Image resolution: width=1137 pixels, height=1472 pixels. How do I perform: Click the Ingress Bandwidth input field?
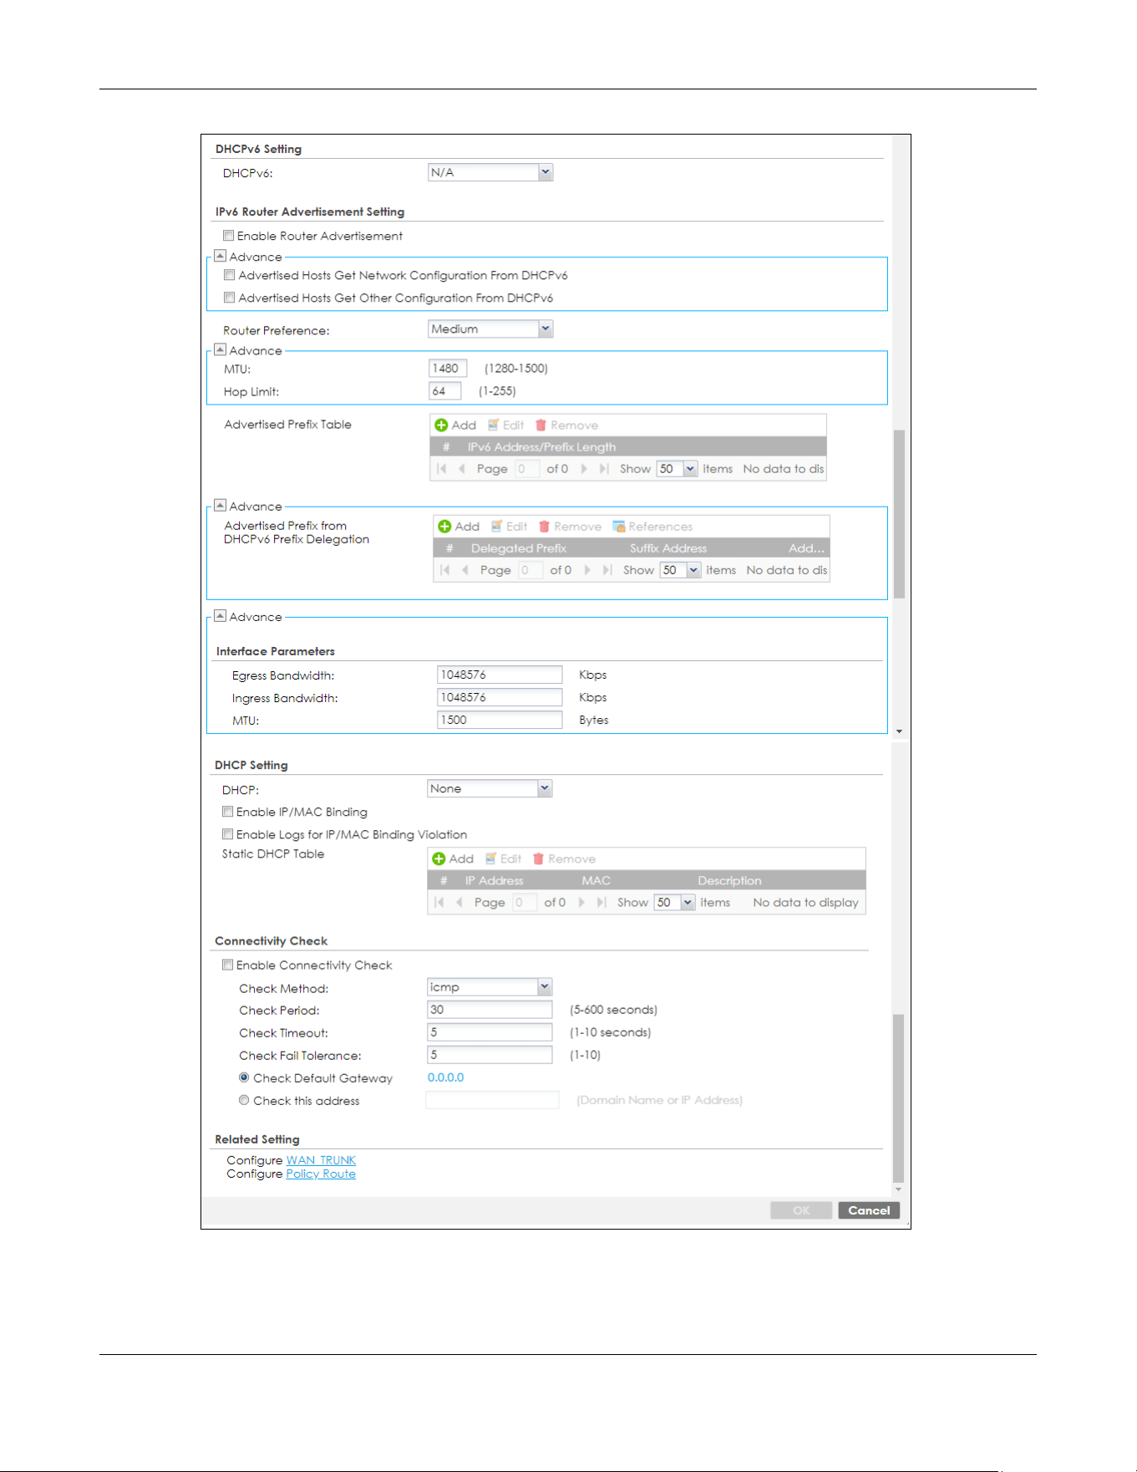pyautogui.click(x=500, y=697)
